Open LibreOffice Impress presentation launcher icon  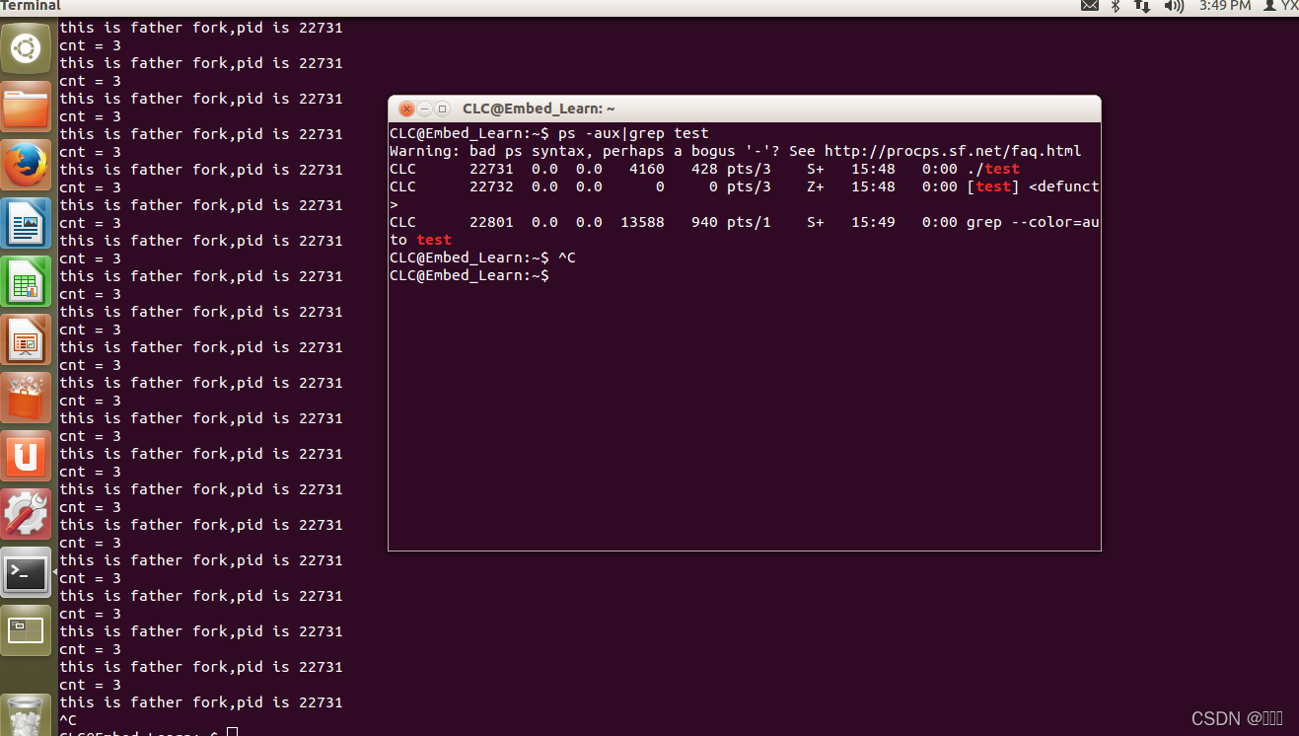point(26,339)
